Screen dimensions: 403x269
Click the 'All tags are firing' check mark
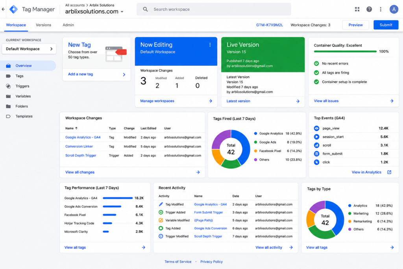(x=316, y=73)
